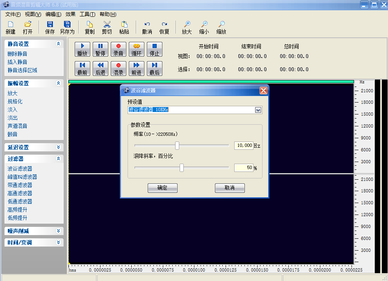Click the 粘贴 (Paste) clipboard icon

124,25
